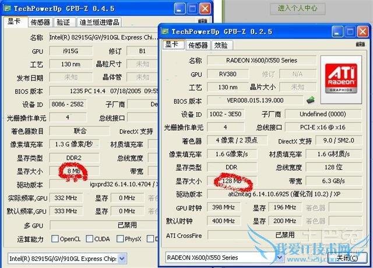Click the i915G GPU field

point(71,51)
